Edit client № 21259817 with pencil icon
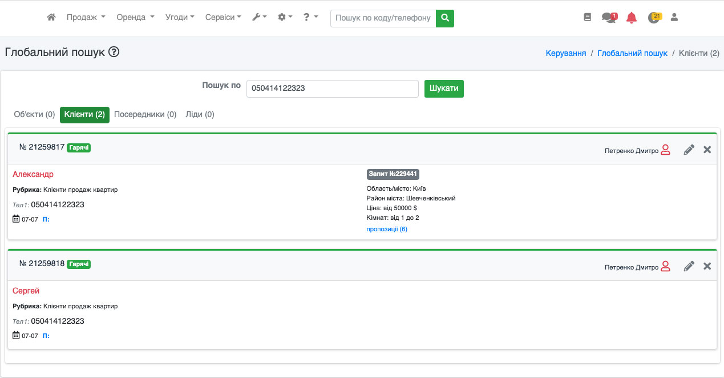 (x=689, y=150)
